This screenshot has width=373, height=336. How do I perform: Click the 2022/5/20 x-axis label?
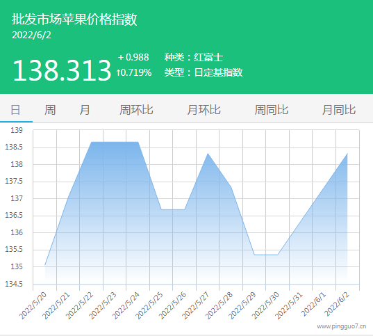tap(33, 306)
